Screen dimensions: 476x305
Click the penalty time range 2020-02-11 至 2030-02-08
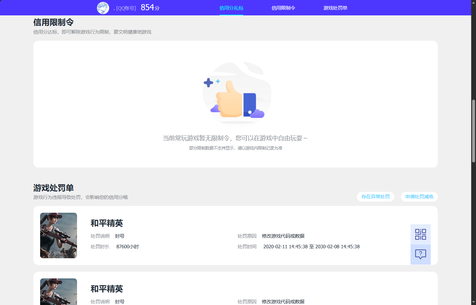point(311,247)
